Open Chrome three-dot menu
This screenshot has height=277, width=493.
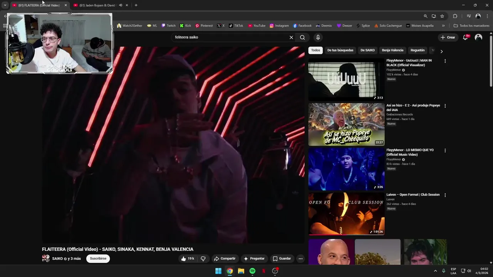click(x=487, y=16)
